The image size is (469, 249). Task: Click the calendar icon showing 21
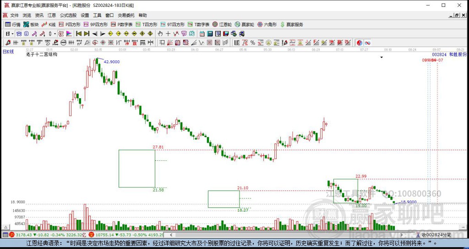pyautogui.click(x=202, y=34)
